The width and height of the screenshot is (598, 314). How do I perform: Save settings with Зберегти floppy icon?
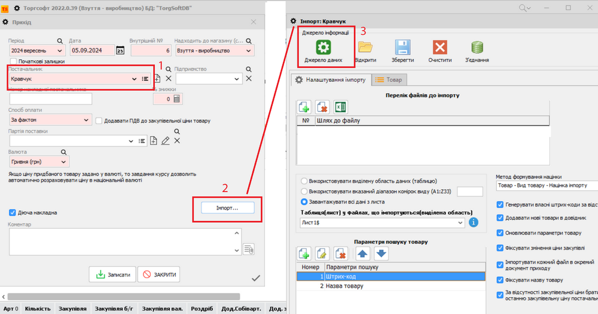(402, 48)
